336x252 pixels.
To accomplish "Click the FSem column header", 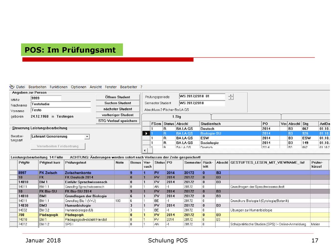I will (x=156, y=124).
